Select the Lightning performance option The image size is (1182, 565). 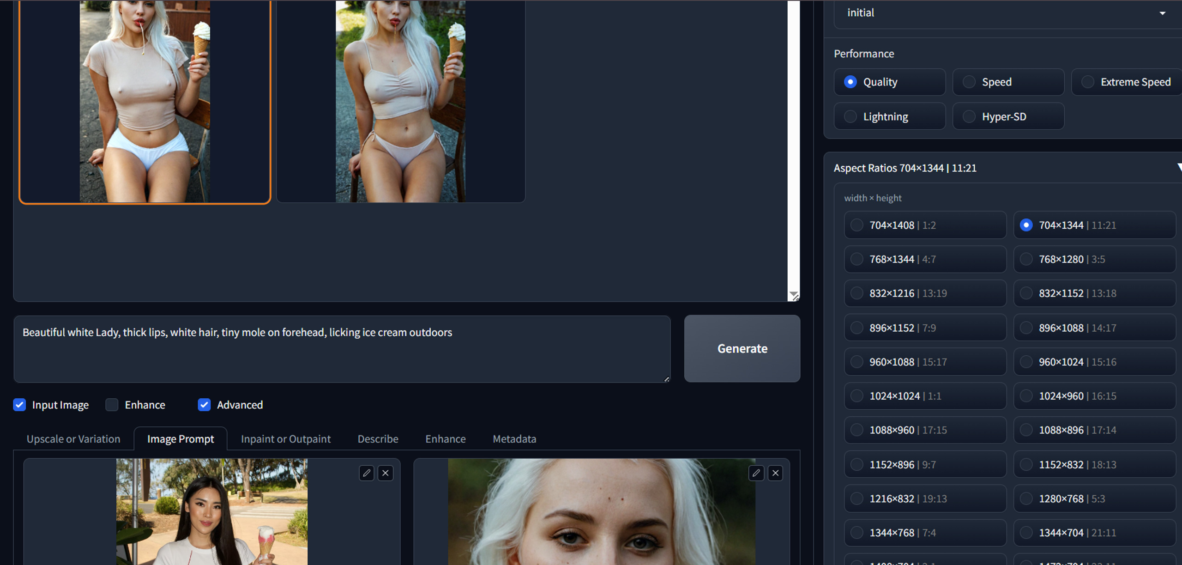pyautogui.click(x=890, y=116)
